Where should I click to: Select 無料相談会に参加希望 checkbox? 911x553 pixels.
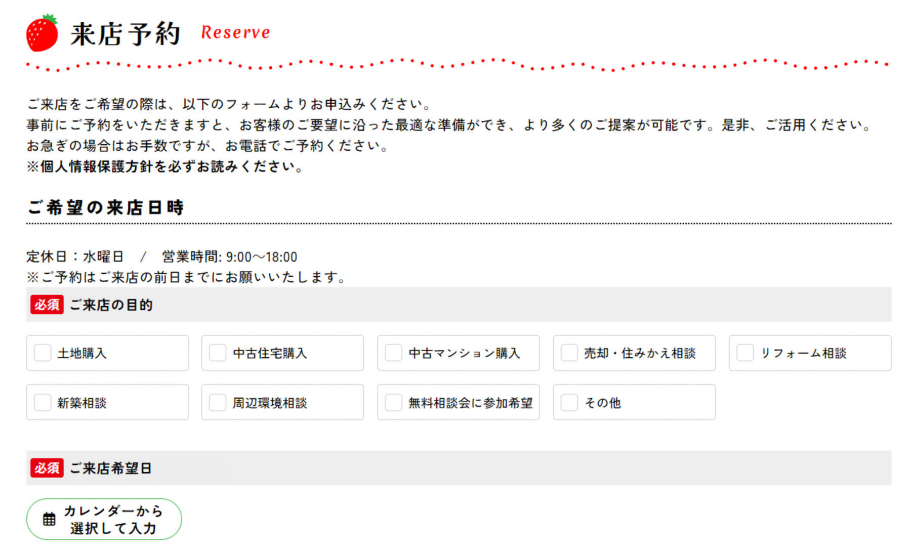[393, 403]
